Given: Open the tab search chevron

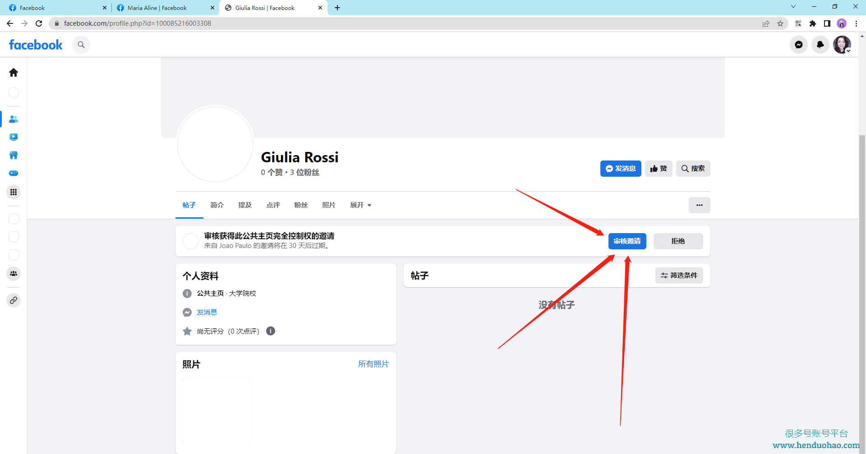Looking at the screenshot, I should (793, 6).
